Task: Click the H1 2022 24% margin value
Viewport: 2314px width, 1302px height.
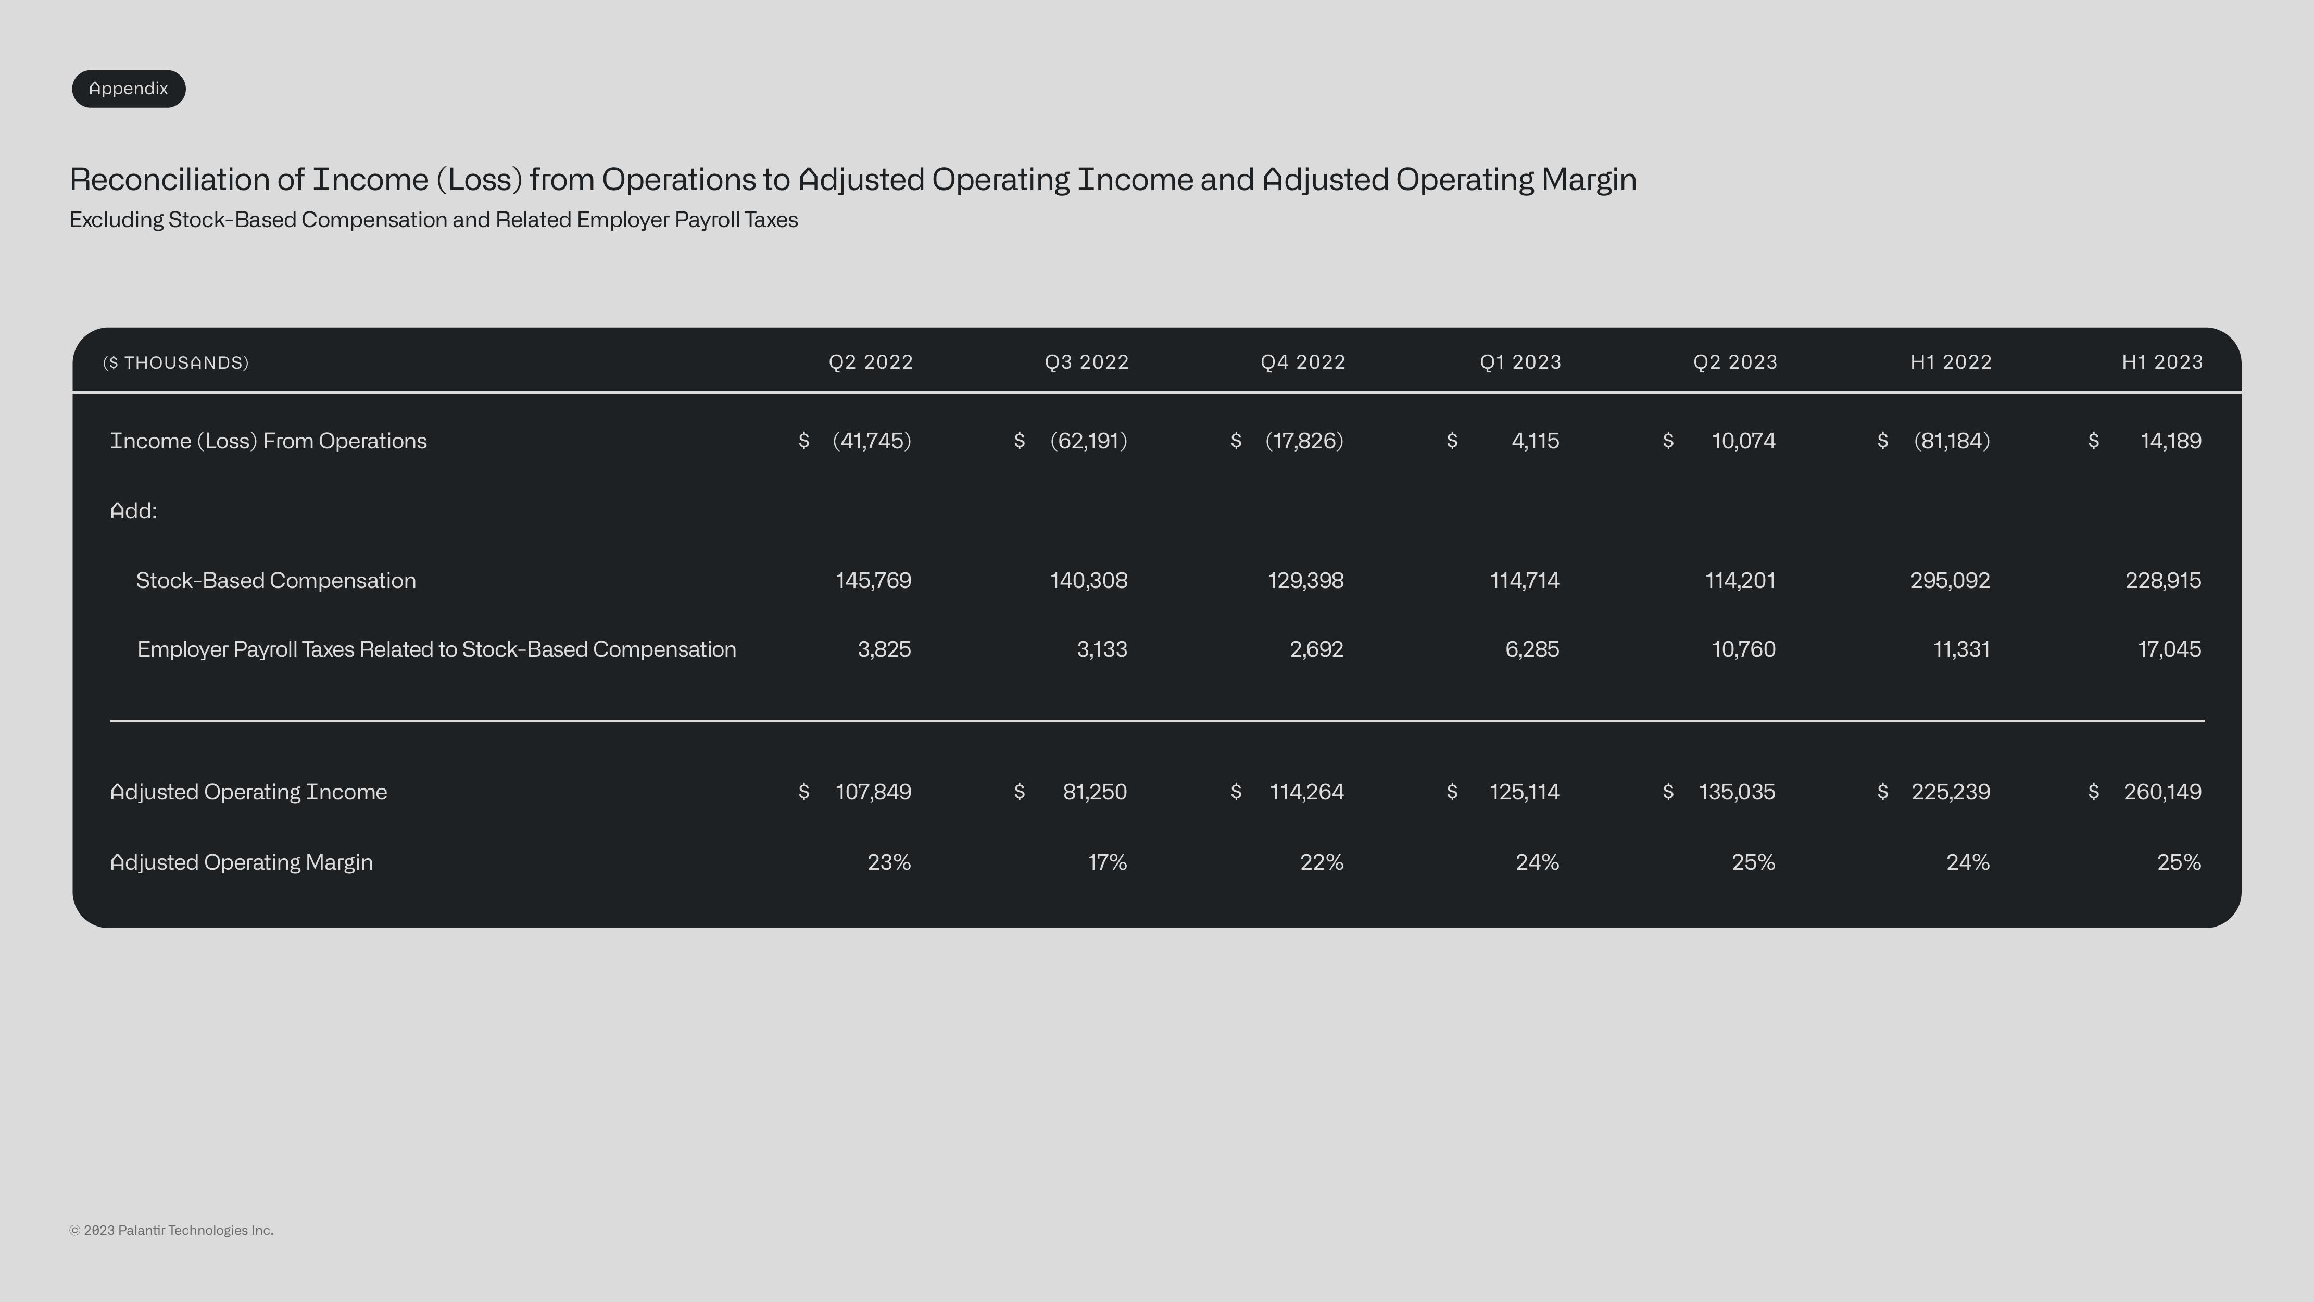Action: [1968, 862]
